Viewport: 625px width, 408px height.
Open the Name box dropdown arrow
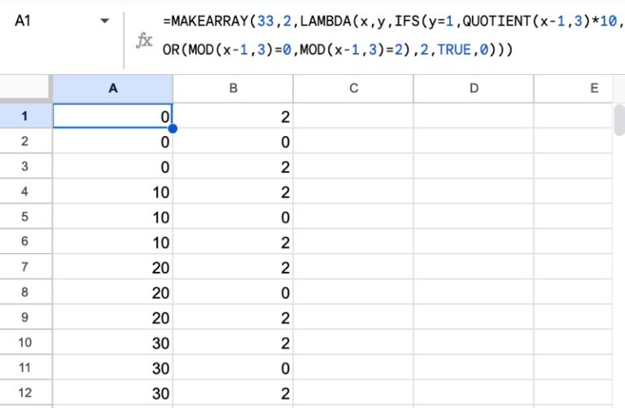click(x=104, y=20)
